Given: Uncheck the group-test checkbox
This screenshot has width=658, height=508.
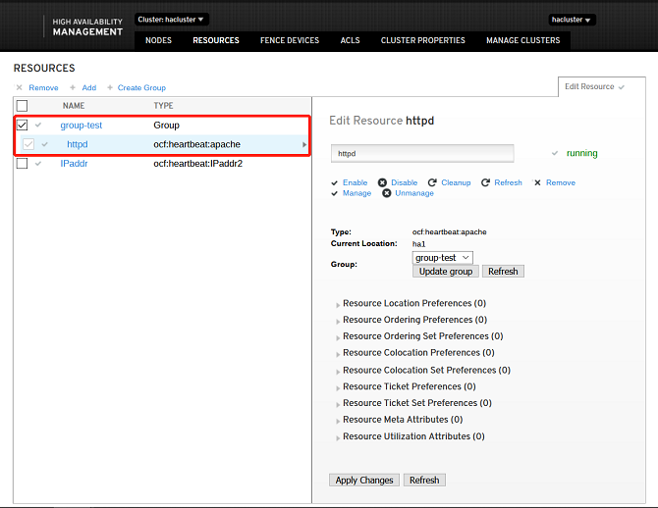Looking at the screenshot, I should [22, 126].
